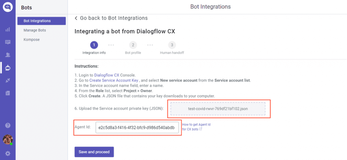
Task: Open the users icon in sidebar
Action: pos(7,55)
